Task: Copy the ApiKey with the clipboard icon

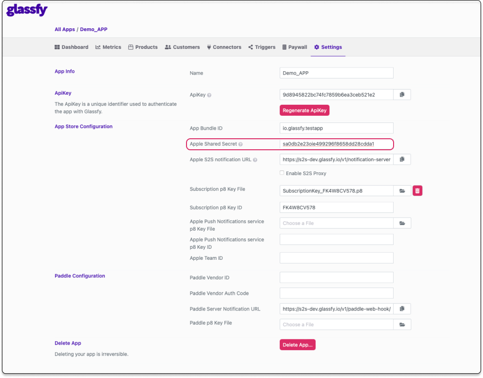Action: coord(402,95)
